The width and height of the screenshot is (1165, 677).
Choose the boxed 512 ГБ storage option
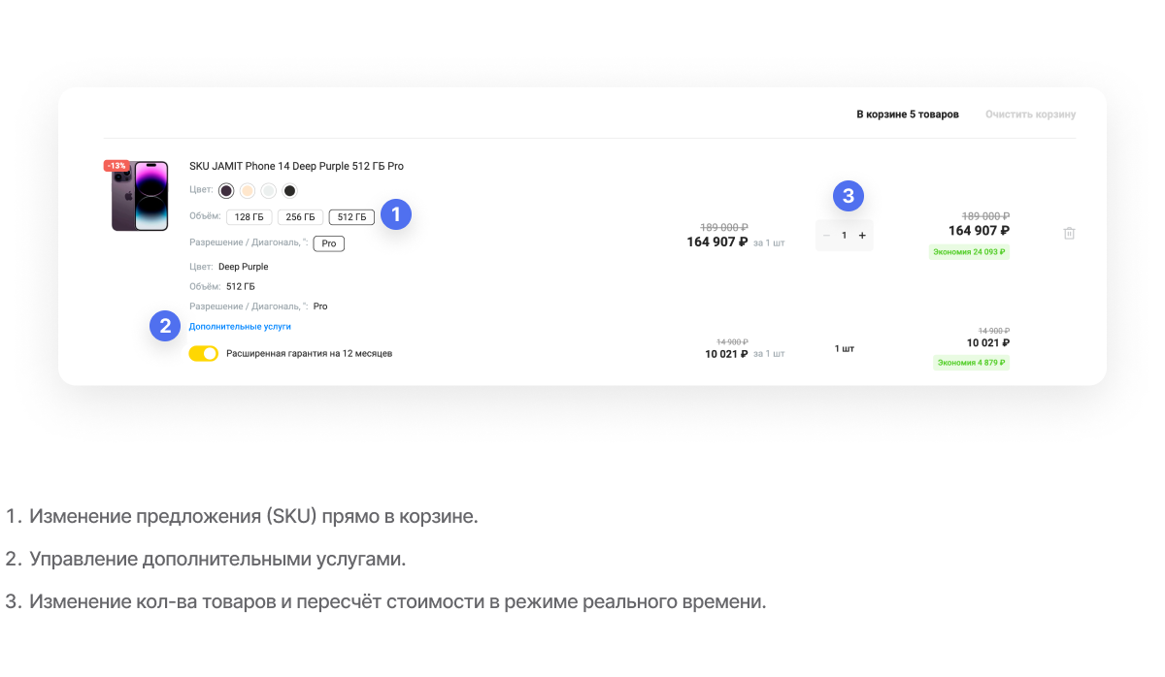[351, 217]
